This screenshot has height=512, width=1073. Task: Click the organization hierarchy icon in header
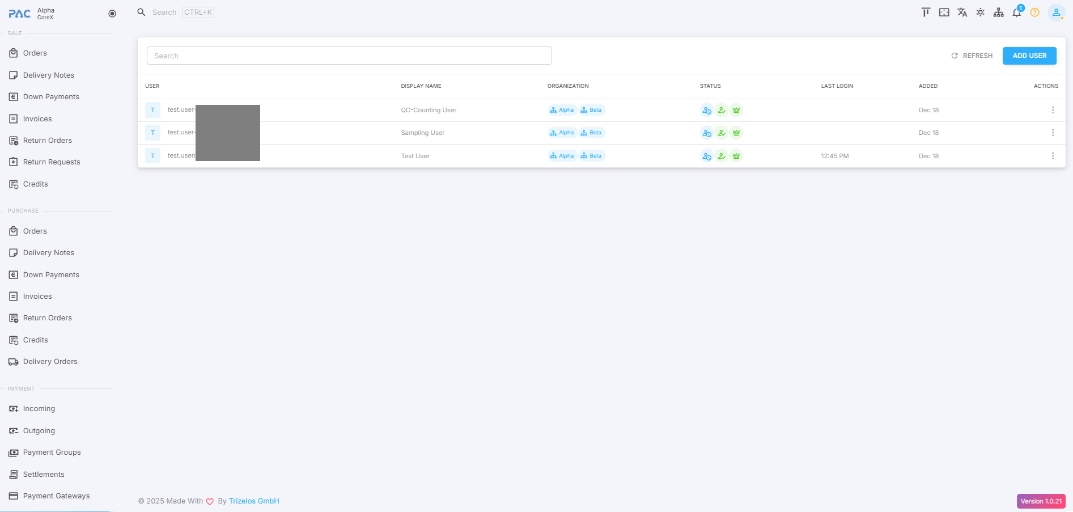point(999,12)
